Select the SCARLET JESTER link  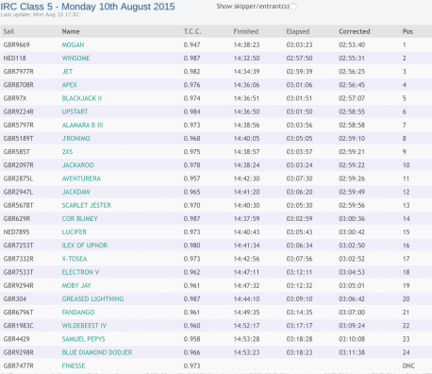point(87,205)
